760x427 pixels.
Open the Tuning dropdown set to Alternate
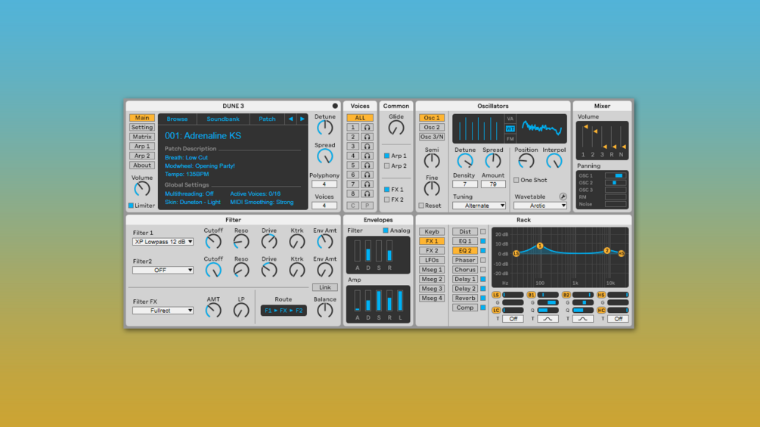(x=479, y=206)
